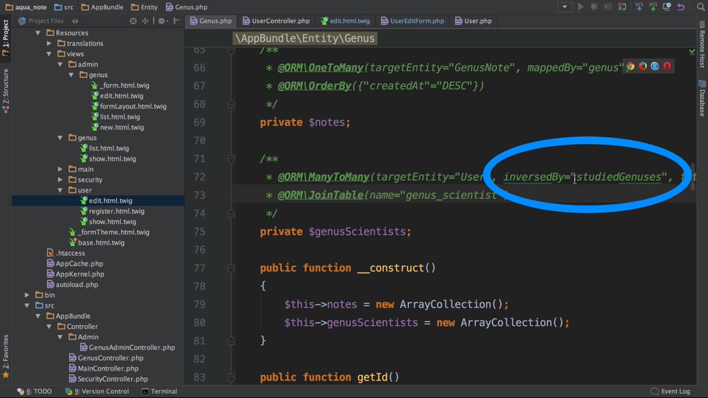Click the VCS commit changes icon
The width and height of the screenshot is (708, 398).
point(653,7)
